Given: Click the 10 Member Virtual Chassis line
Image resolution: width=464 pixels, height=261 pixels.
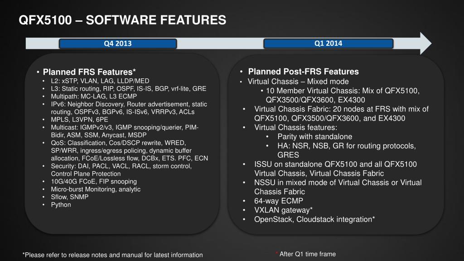Looking at the screenshot, I should click(343, 95).
